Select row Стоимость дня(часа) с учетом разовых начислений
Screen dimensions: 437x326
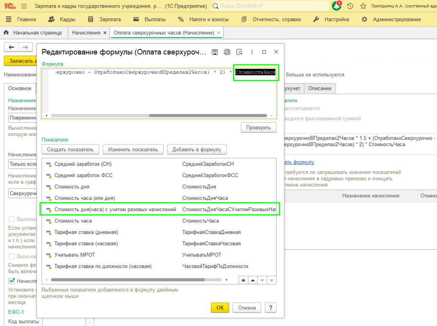pyautogui.click(x=159, y=210)
